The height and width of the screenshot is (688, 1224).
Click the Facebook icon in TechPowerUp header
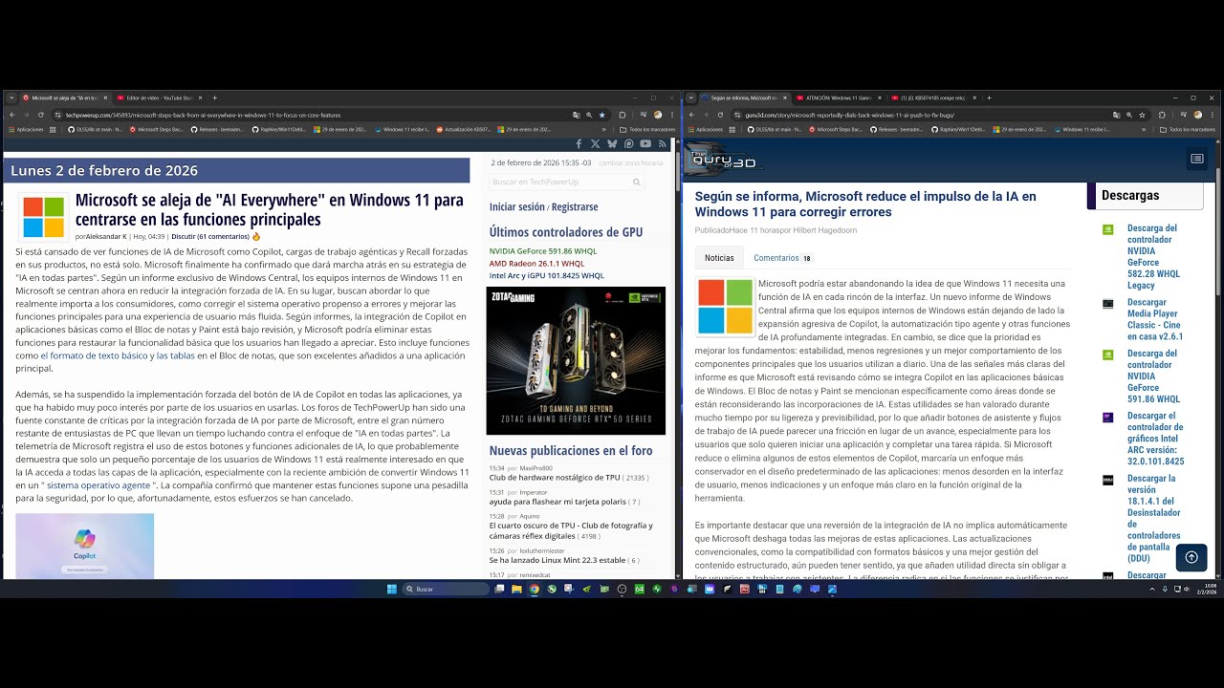click(x=579, y=144)
